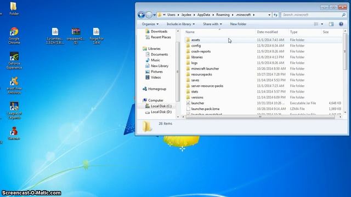Click the search magnifier icon
351x197 pixels.
[x=344, y=15]
